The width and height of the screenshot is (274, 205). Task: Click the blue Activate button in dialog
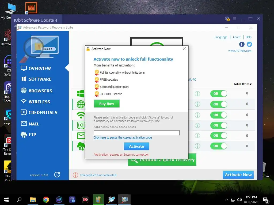click(136, 146)
